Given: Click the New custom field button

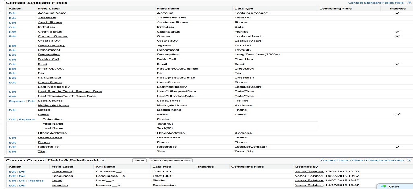Looking at the screenshot, I should coord(140,160).
